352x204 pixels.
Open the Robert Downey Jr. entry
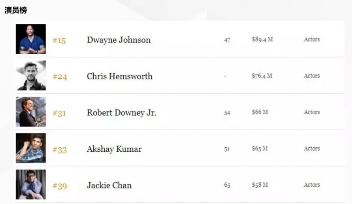121,113
